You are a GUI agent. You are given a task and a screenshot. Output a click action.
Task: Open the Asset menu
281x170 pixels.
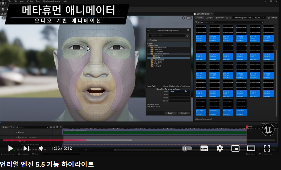(x=22, y=1)
